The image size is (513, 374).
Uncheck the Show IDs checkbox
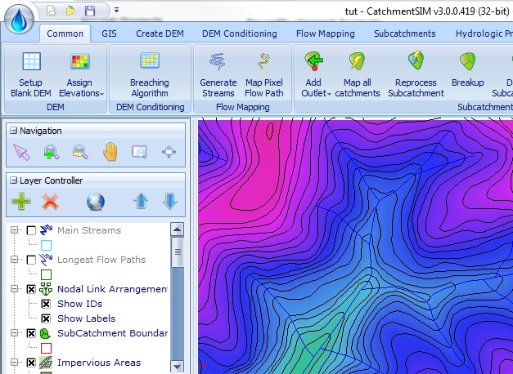(x=46, y=304)
